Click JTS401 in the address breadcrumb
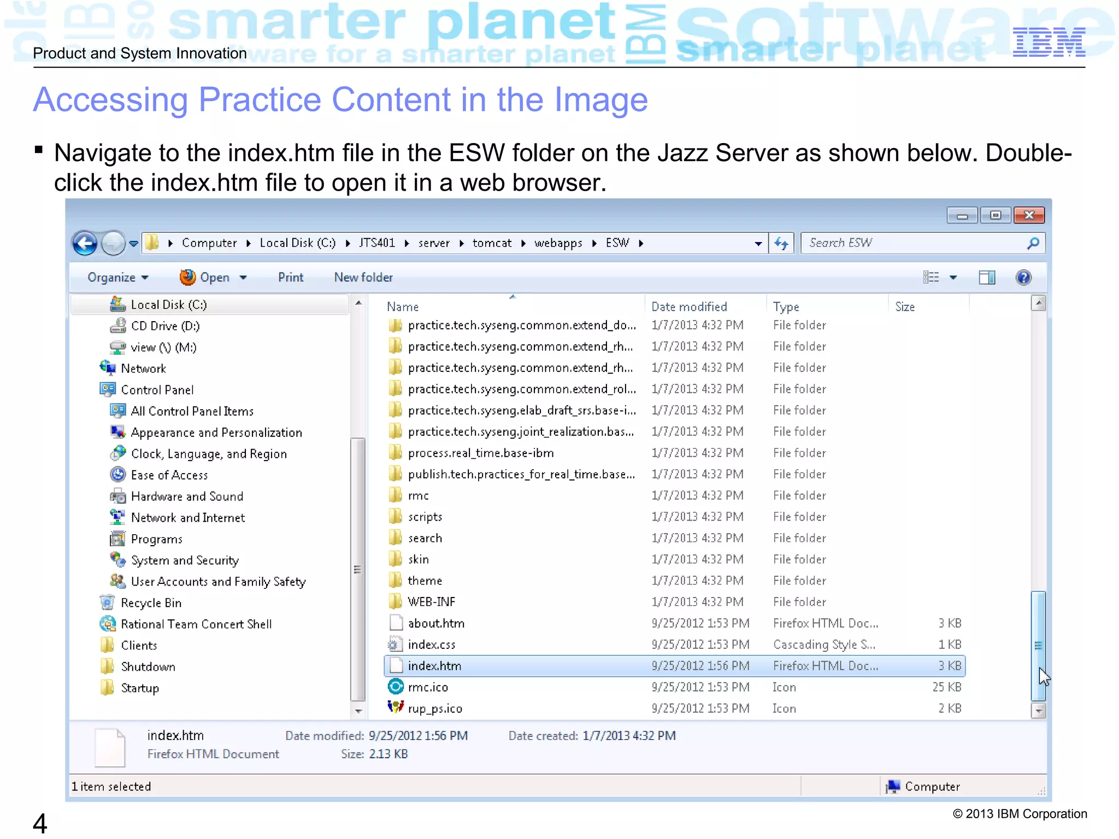Screen dimensions: 1119x839 tap(377, 243)
